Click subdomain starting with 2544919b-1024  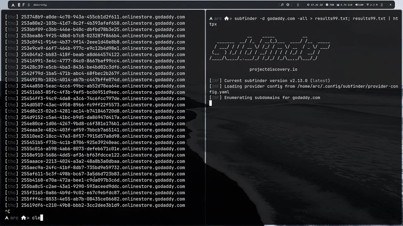[x=103, y=80]
